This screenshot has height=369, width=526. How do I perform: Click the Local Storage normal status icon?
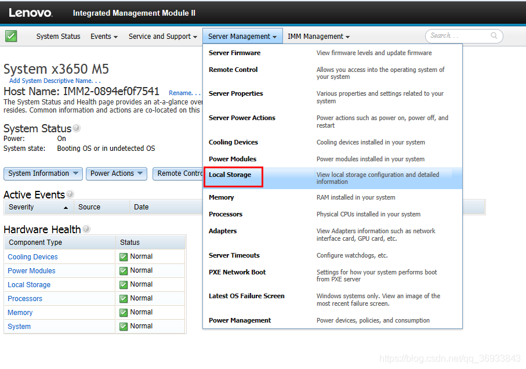point(124,285)
